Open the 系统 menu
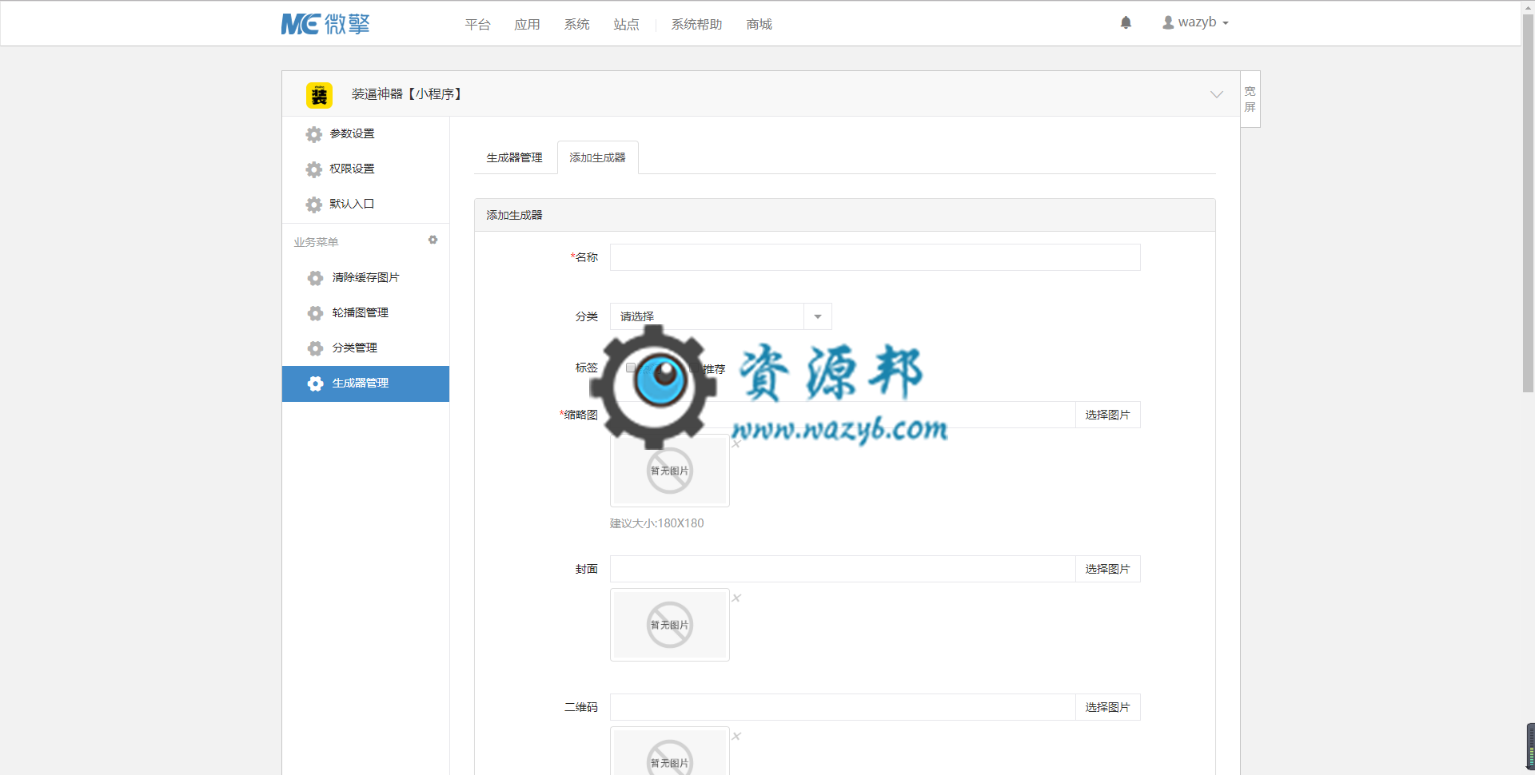The width and height of the screenshot is (1535, 775). [x=576, y=25]
